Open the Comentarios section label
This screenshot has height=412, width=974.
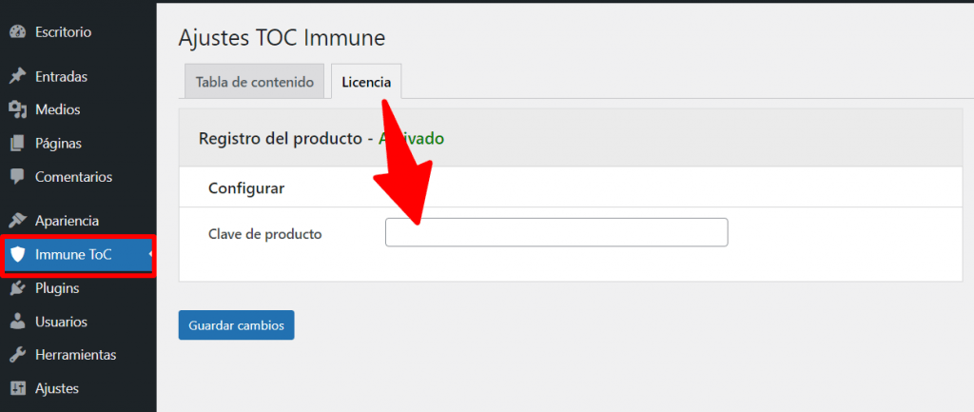73,177
